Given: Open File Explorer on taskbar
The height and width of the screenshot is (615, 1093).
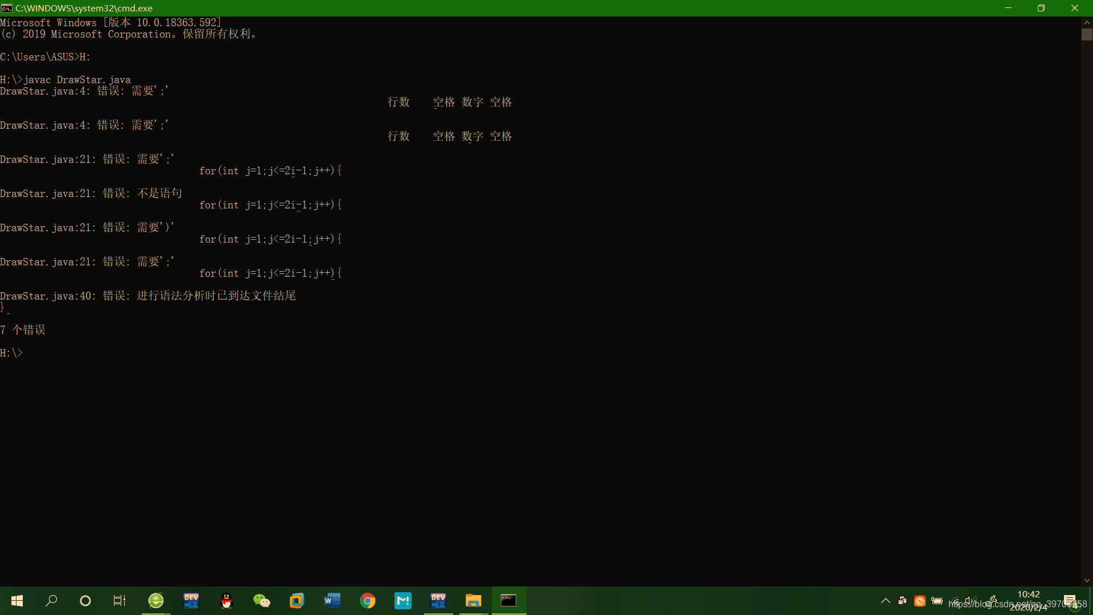Looking at the screenshot, I should [473, 601].
